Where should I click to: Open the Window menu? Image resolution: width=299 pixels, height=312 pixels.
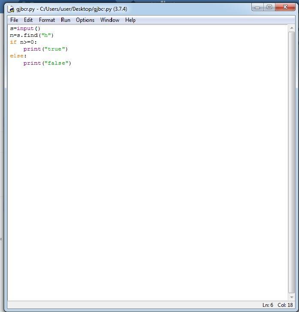110,20
